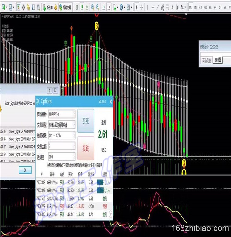The height and width of the screenshot is (237, 231).
Task: Click the zoom in magnifier icon
Action: 92,7
